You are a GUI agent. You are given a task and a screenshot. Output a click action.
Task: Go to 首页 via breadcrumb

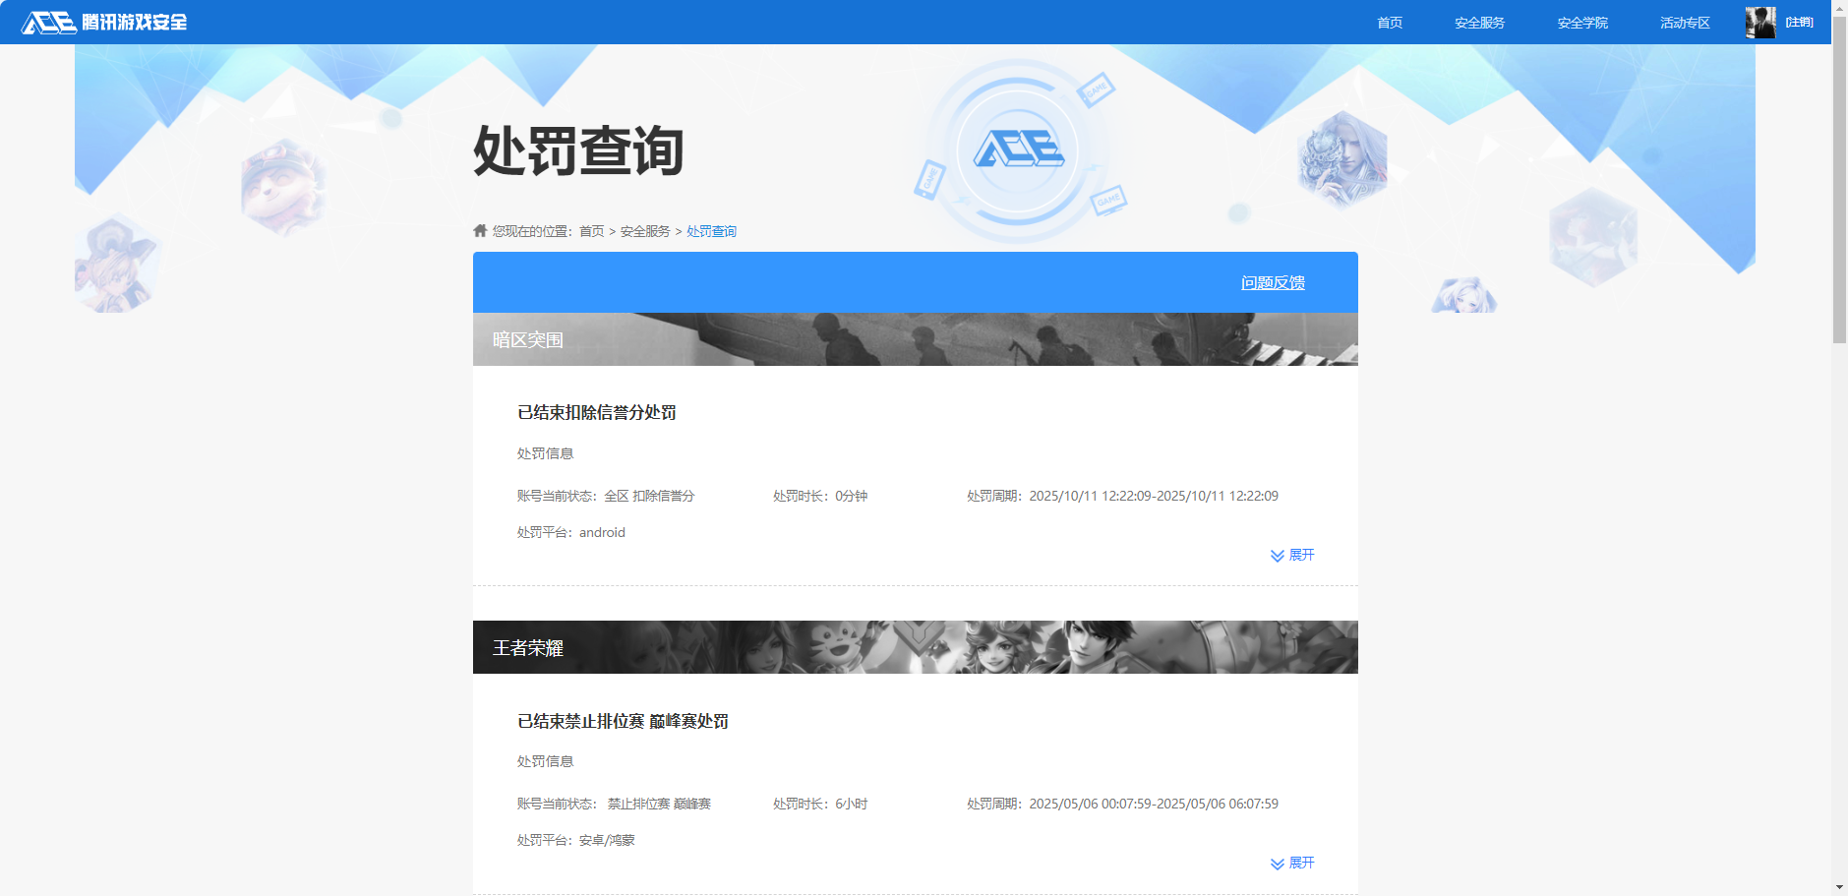[591, 231]
